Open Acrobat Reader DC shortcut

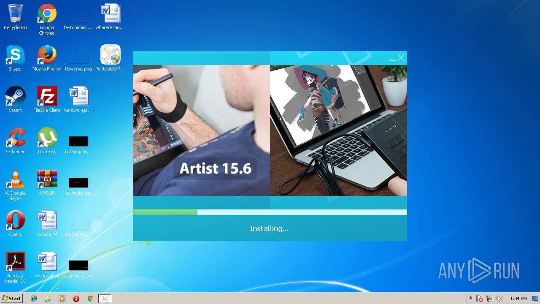pos(15,268)
